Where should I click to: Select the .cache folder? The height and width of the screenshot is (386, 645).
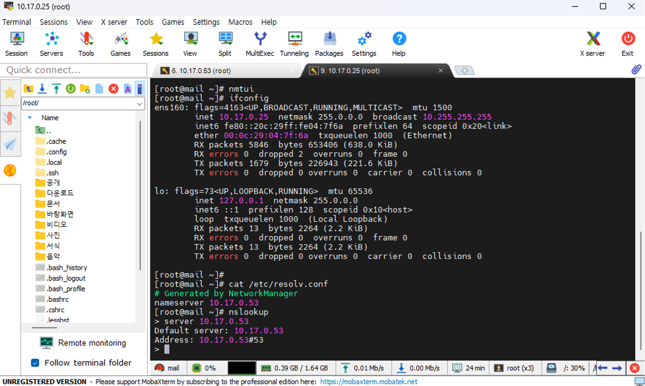click(x=51, y=141)
